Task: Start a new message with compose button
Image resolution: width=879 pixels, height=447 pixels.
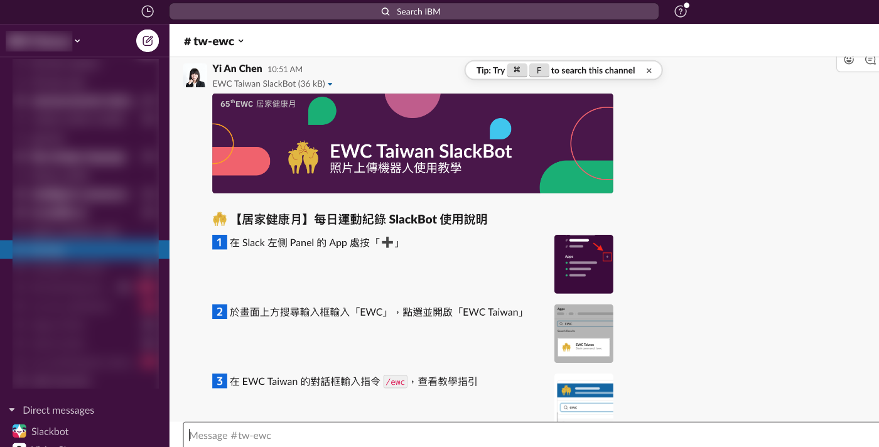Action: click(x=148, y=41)
